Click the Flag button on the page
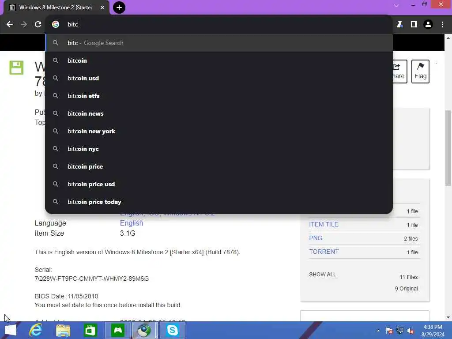Viewport: 452px width, 339px height. 420,72
